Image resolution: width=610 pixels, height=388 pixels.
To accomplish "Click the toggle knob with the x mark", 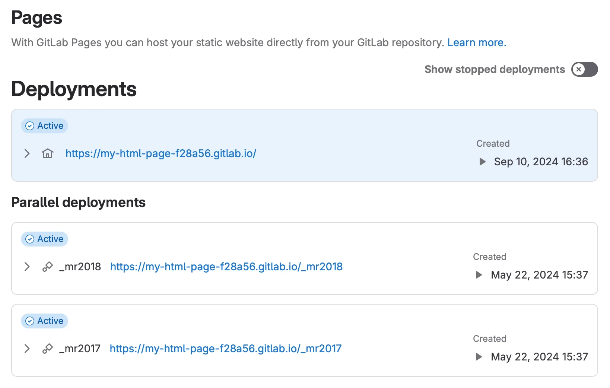I will pyautogui.click(x=578, y=69).
